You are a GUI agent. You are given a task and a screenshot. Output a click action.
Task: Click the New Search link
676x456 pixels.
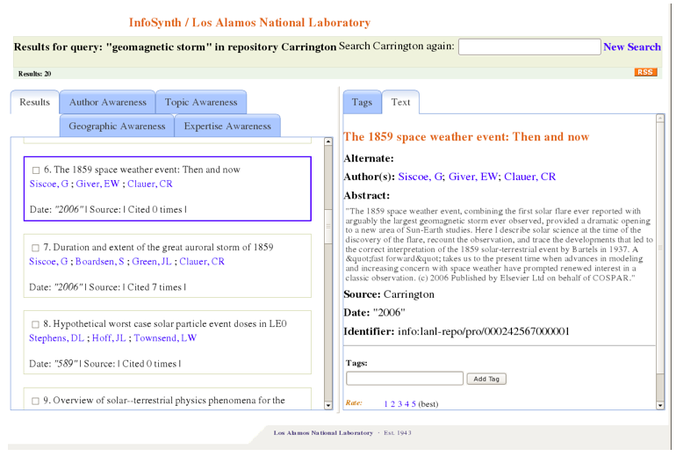[x=631, y=47]
